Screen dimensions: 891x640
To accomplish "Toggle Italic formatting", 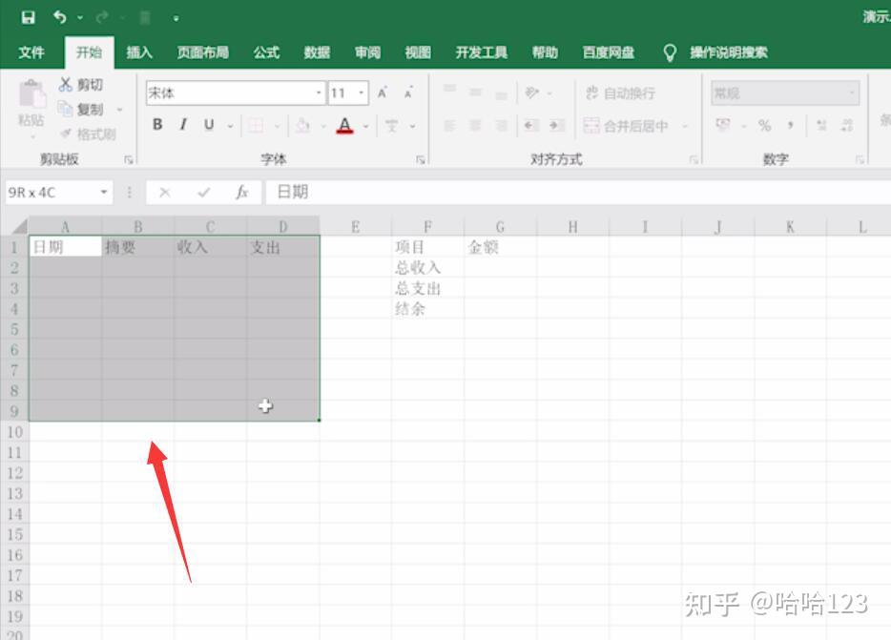I will (x=183, y=125).
